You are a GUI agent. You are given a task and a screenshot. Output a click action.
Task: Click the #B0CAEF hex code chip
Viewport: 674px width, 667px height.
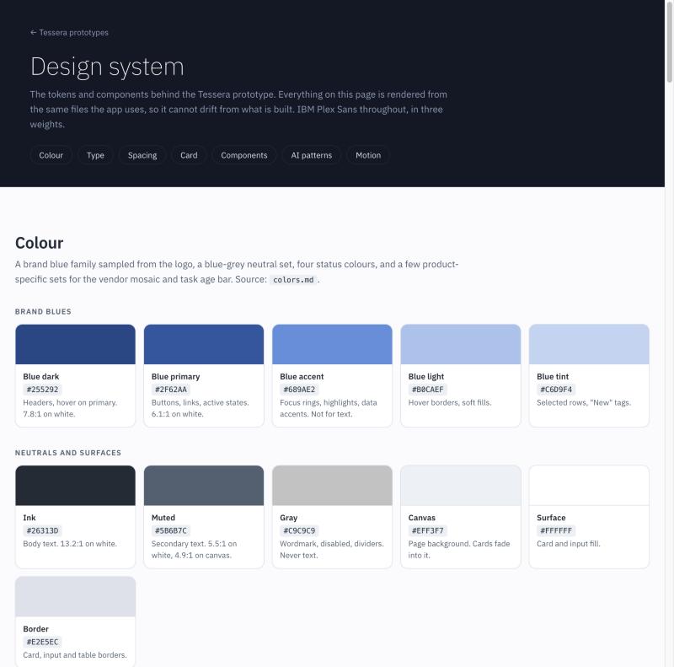tap(427, 390)
